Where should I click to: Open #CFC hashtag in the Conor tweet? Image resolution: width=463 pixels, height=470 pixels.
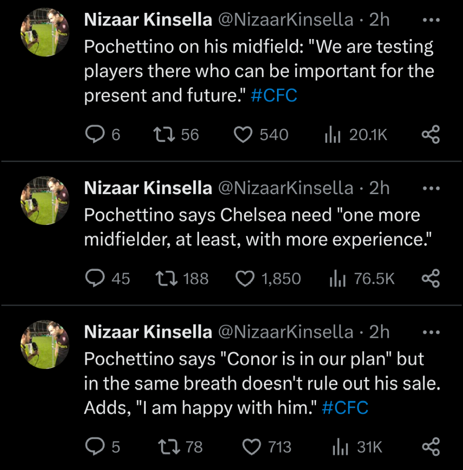[345, 408]
